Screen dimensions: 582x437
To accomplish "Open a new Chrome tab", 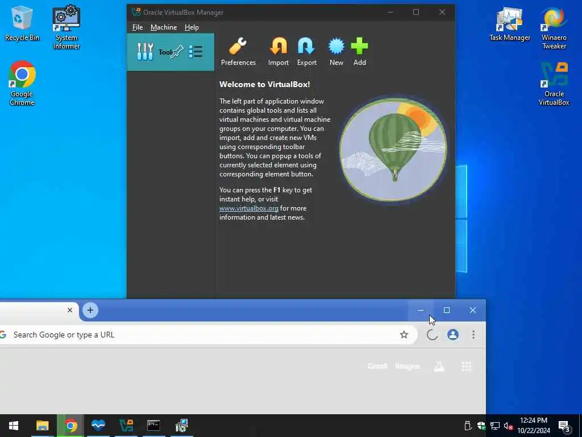I will (90, 310).
